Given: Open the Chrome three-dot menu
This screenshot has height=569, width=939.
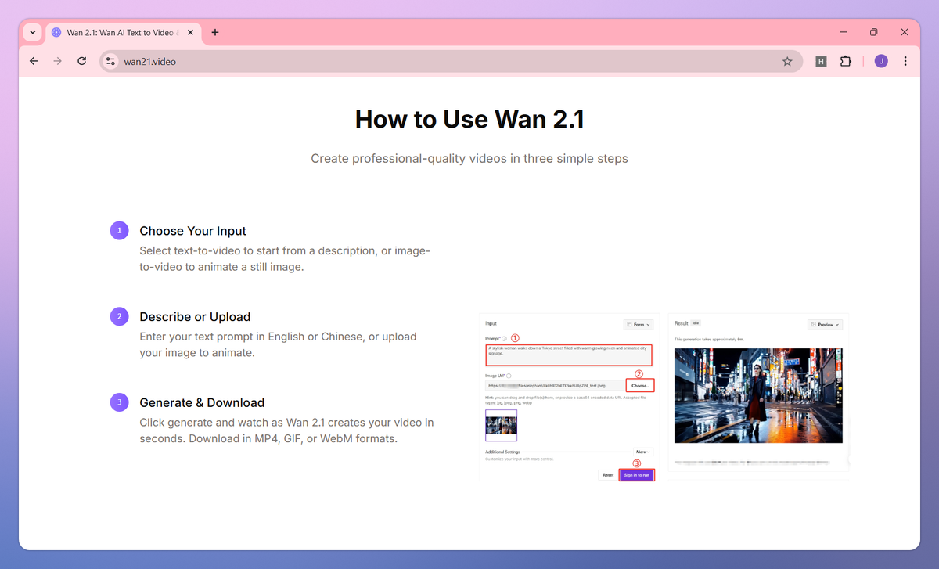Looking at the screenshot, I should [x=905, y=61].
